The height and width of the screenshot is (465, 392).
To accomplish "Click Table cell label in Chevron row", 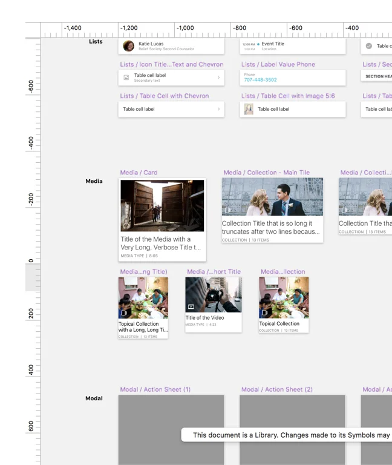I will click(x=139, y=109).
